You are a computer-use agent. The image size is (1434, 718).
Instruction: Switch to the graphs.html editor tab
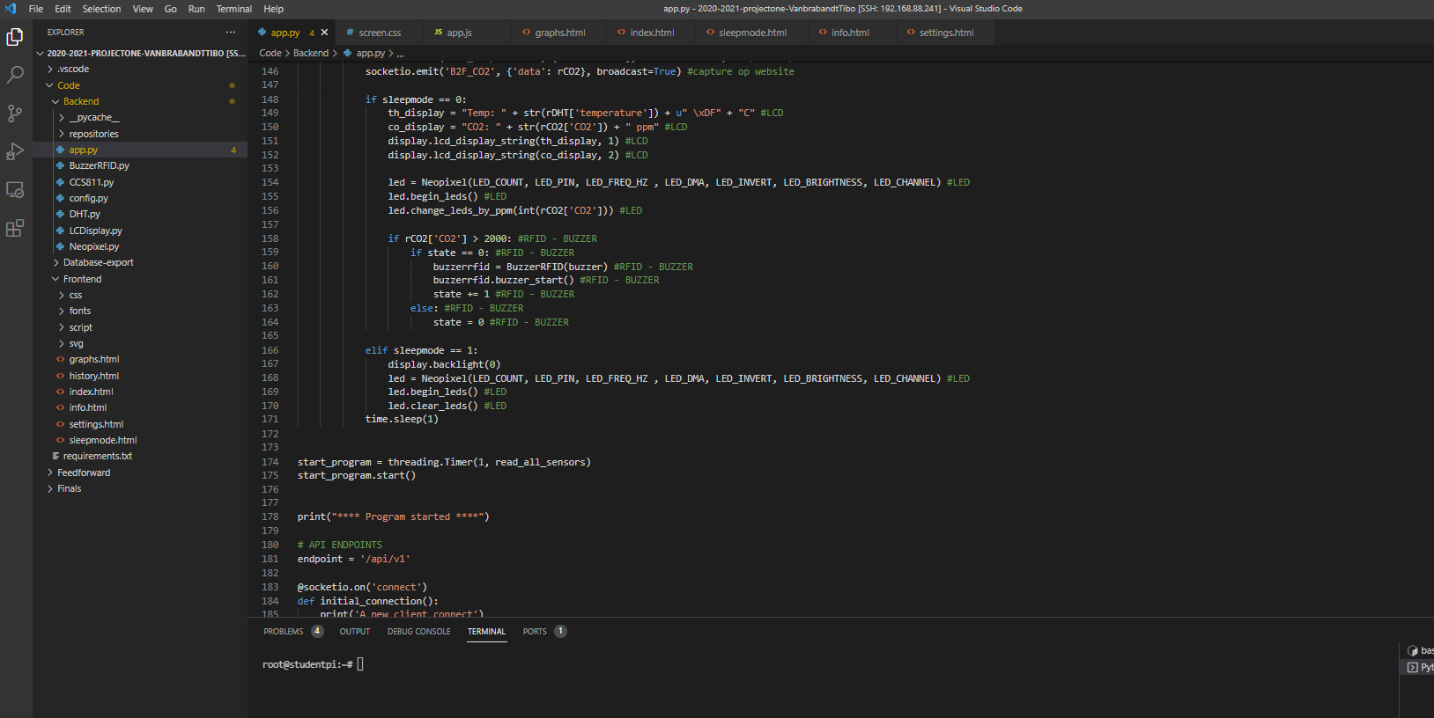pyautogui.click(x=559, y=33)
